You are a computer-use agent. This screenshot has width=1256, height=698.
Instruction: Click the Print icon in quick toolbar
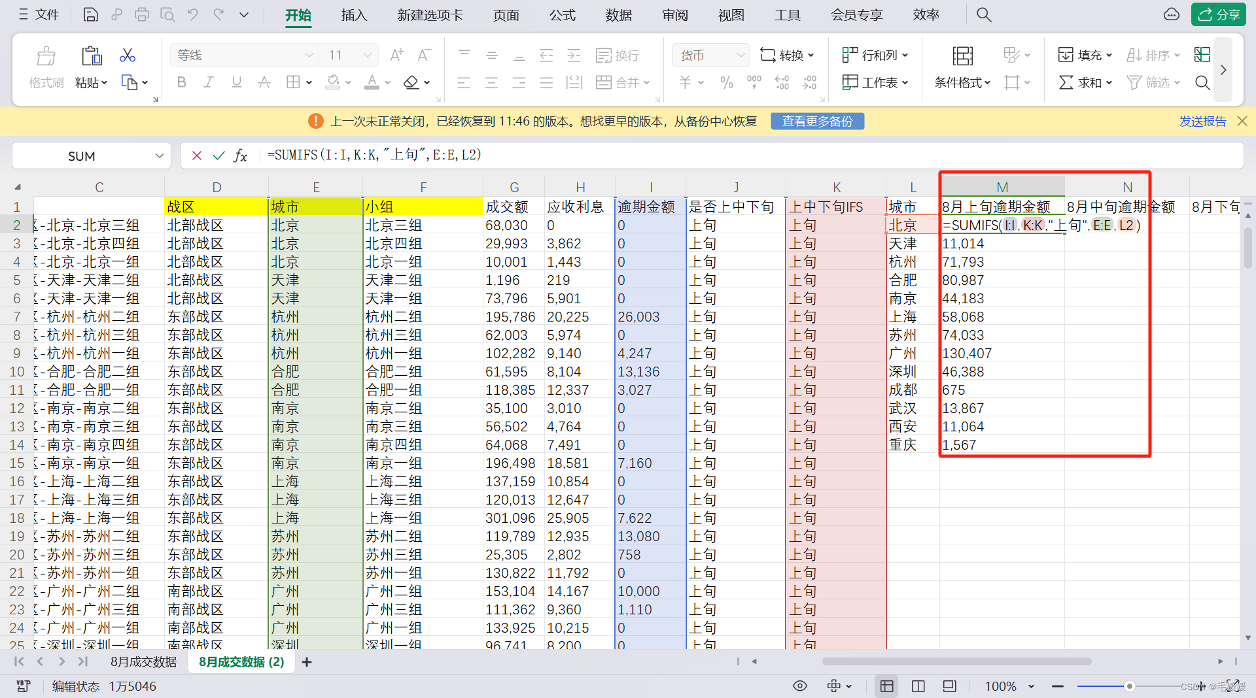click(142, 14)
